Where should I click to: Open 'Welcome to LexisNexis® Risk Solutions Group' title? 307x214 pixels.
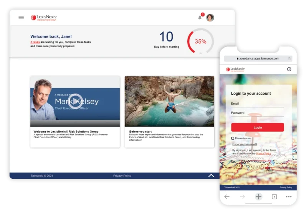(x=66, y=132)
